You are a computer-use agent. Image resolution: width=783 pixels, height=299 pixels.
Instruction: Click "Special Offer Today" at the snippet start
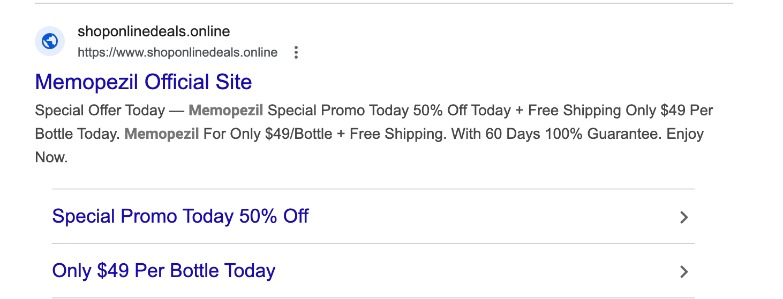100,111
